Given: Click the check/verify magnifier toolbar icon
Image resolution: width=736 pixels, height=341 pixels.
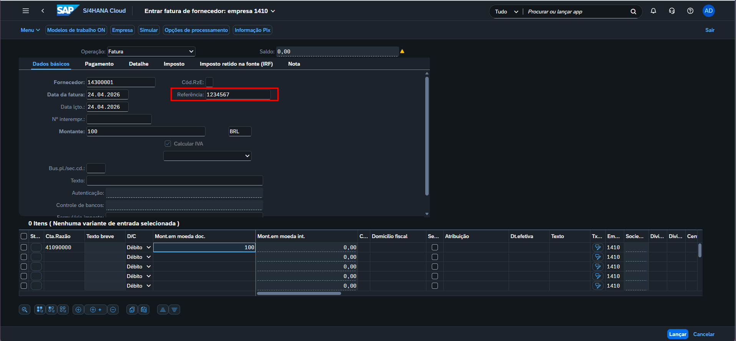Looking at the screenshot, I should pos(25,310).
